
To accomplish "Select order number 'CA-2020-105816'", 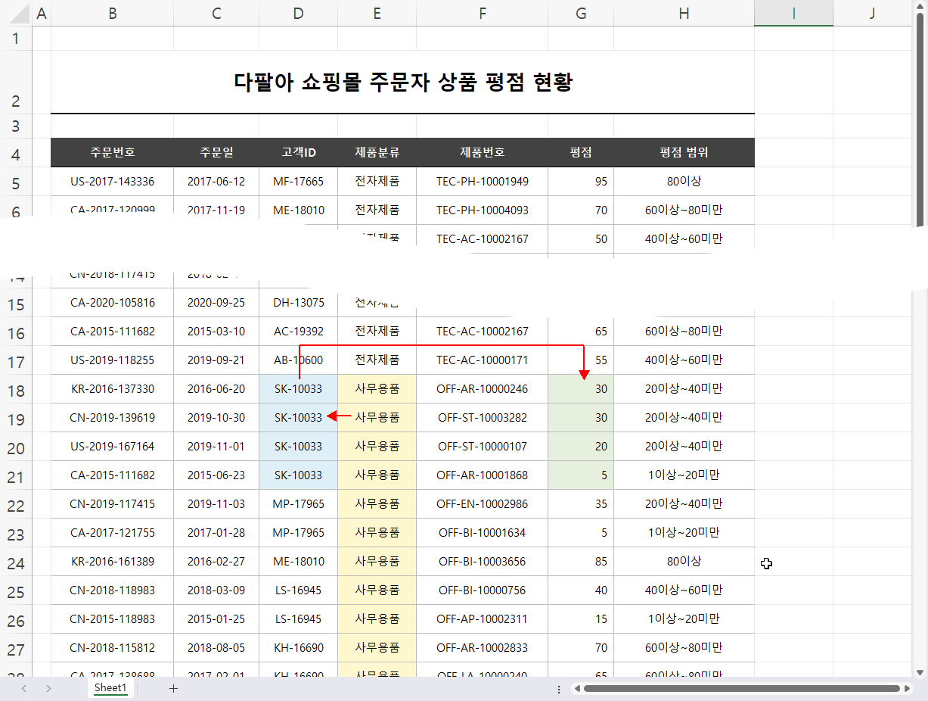I will (112, 303).
